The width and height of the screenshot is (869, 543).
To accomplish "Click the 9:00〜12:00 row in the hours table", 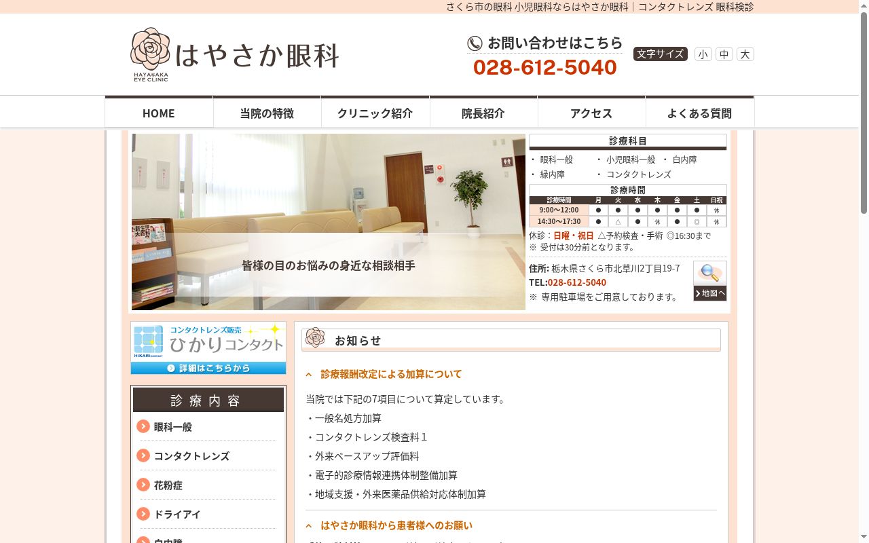I will click(628, 210).
